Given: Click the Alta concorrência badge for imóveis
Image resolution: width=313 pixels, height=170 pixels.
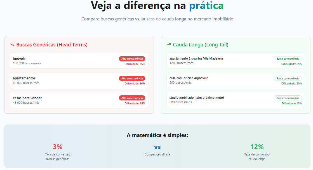Looking at the screenshot, I should coord(132,59).
